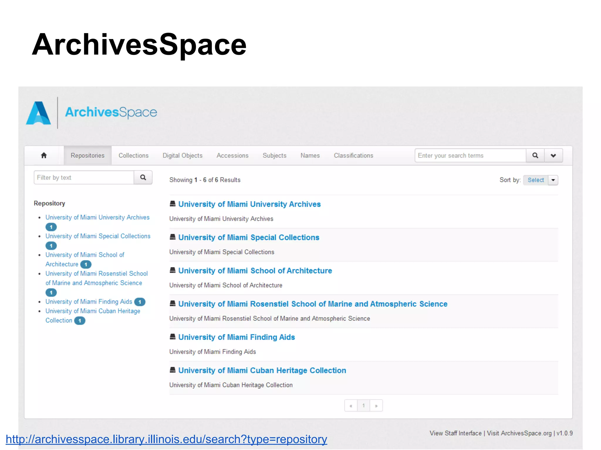Click count badge next to Finding Aids facet
This screenshot has width=601, height=450.
point(140,302)
